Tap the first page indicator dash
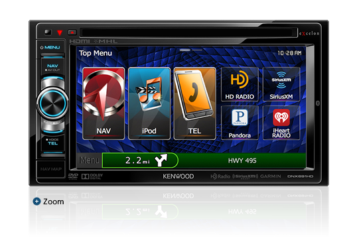 185,50
